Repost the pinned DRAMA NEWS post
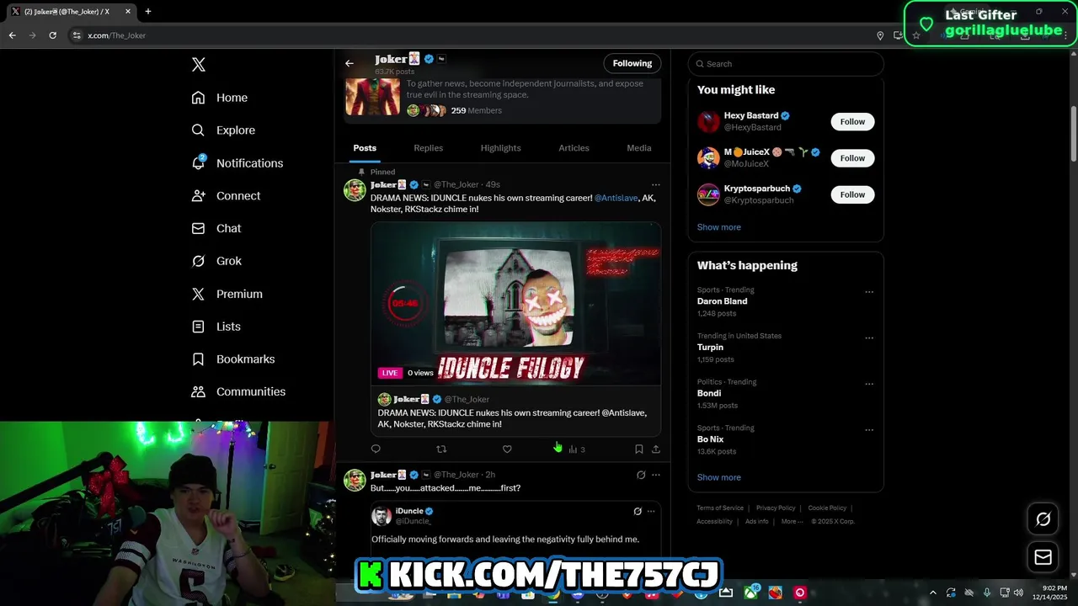The image size is (1078, 606). (441, 449)
